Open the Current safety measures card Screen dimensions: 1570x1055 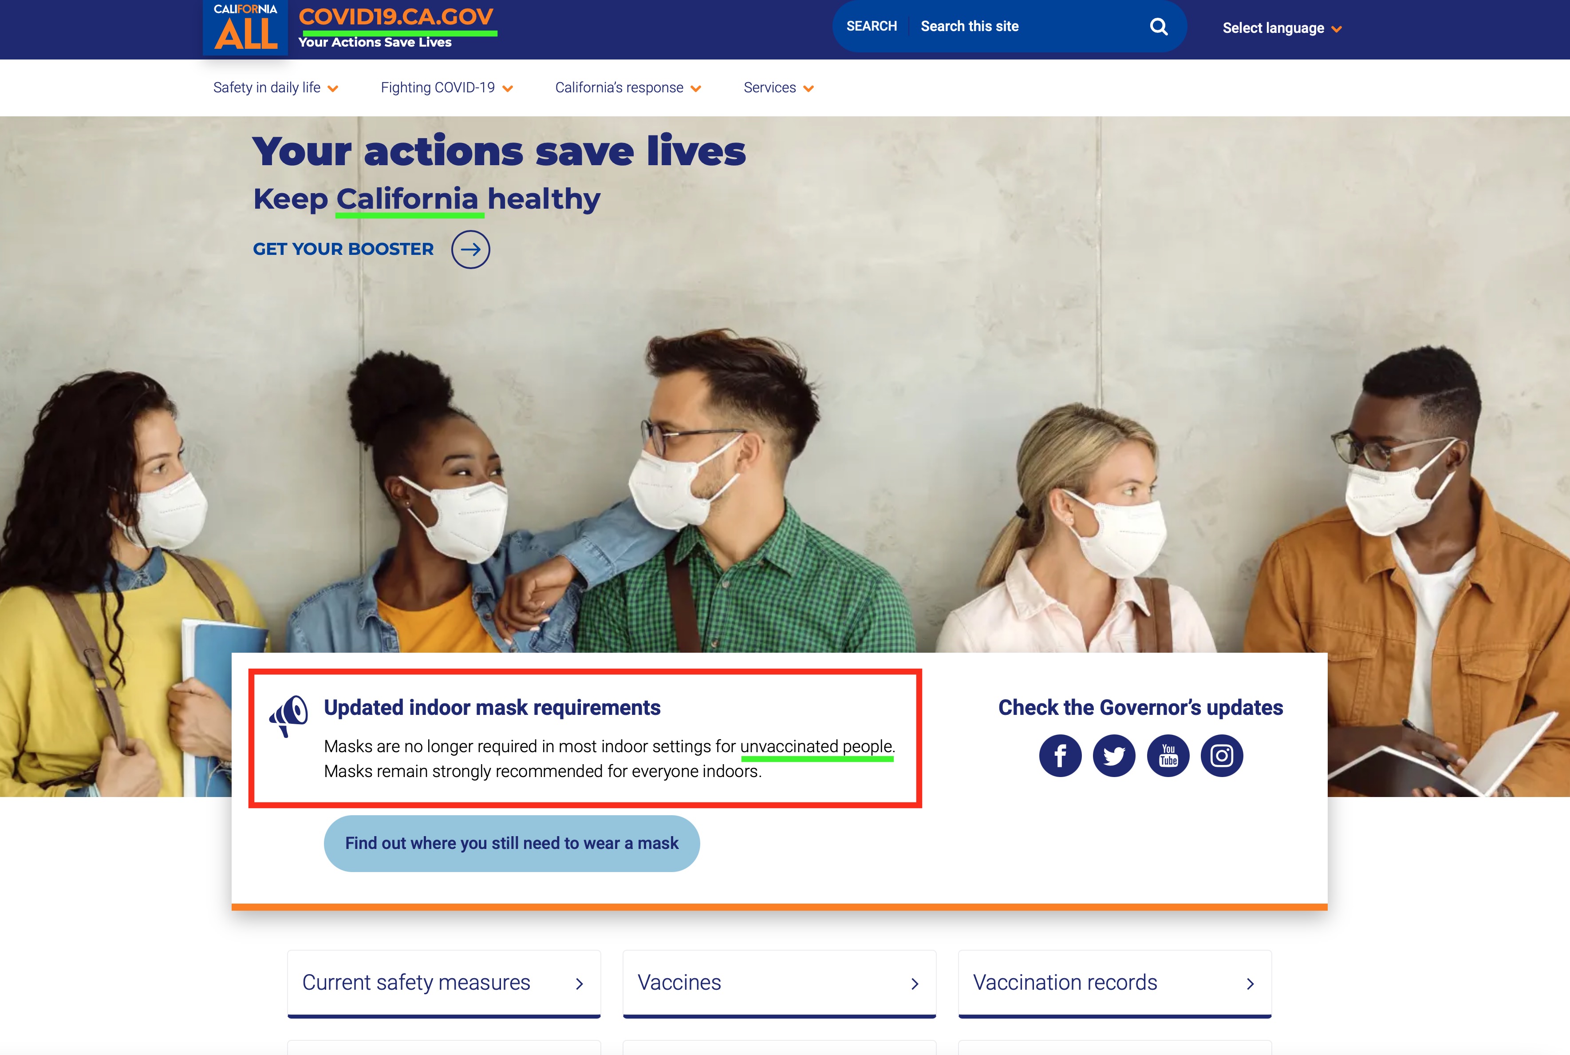pos(444,983)
